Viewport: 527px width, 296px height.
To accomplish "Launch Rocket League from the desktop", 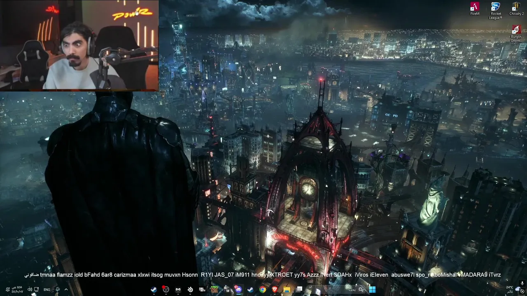I will click(495, 11).
